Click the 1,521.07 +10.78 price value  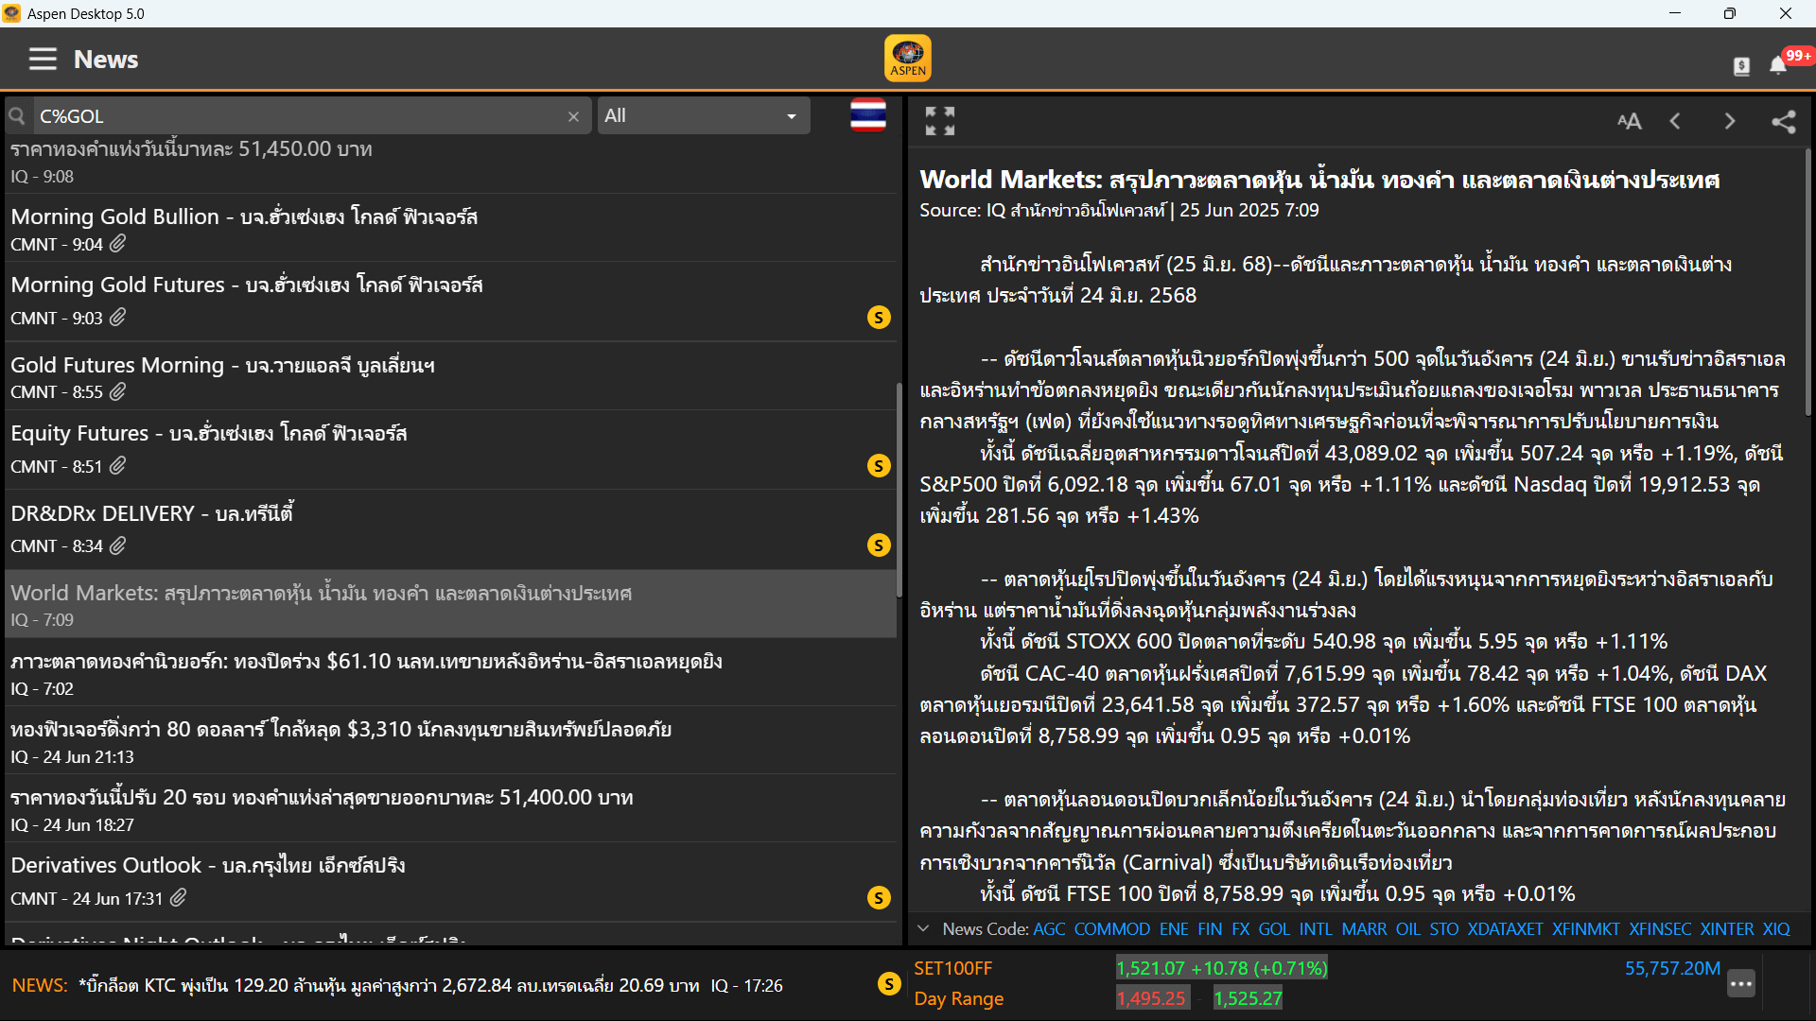1221,968
